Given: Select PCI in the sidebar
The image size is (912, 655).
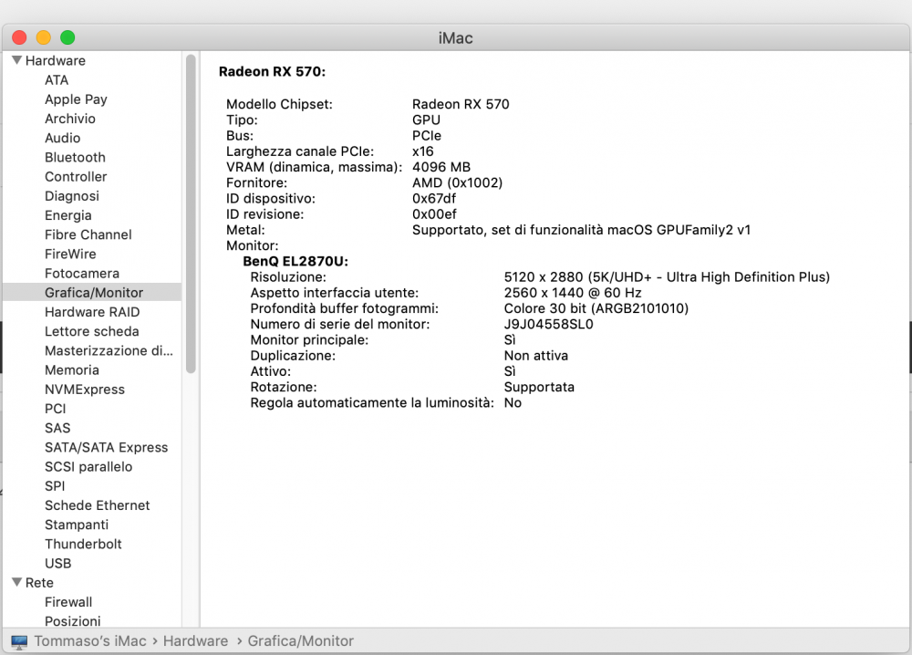Looking at the screenshot, I should coord(56,409).
